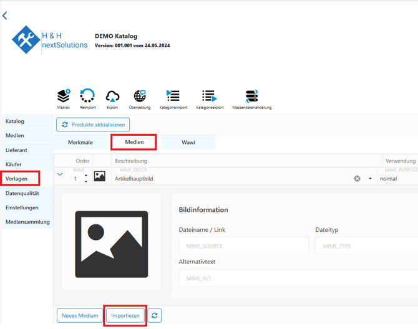
Task: Open the Makros tool
Action: tap(64, 96)
